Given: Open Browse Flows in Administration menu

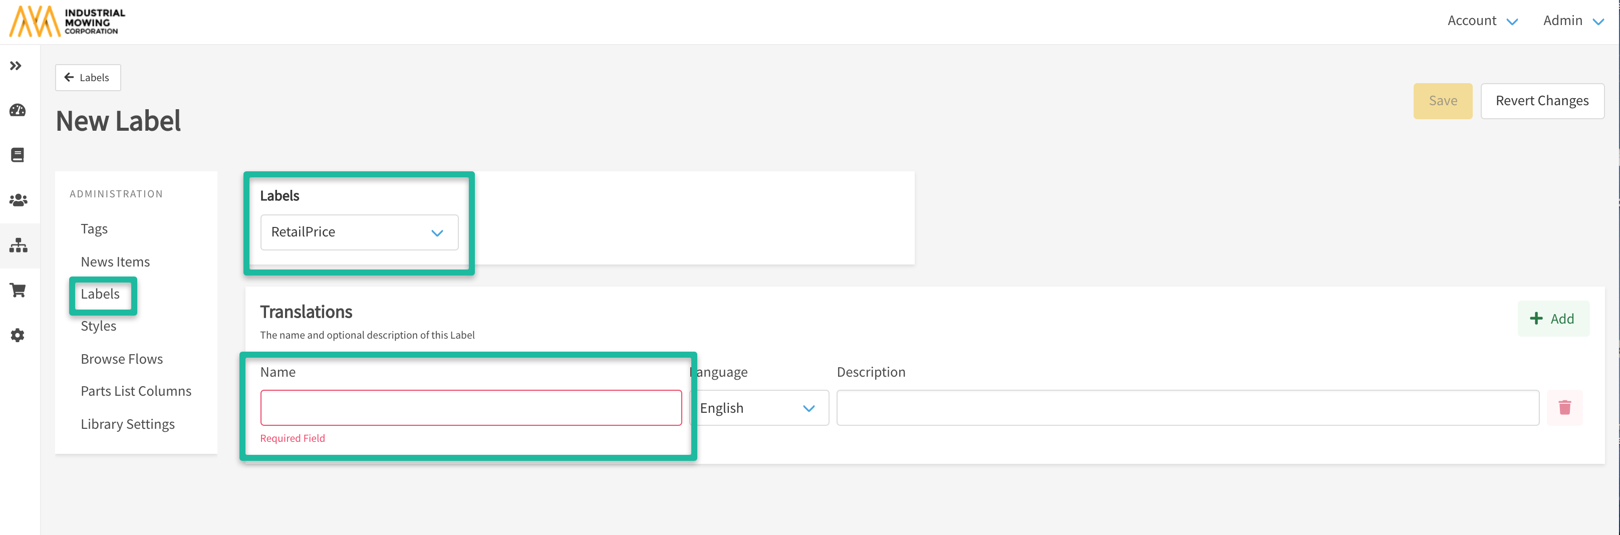Looking at the screenshot, I should pyautogui.click(x=121, y=359).
